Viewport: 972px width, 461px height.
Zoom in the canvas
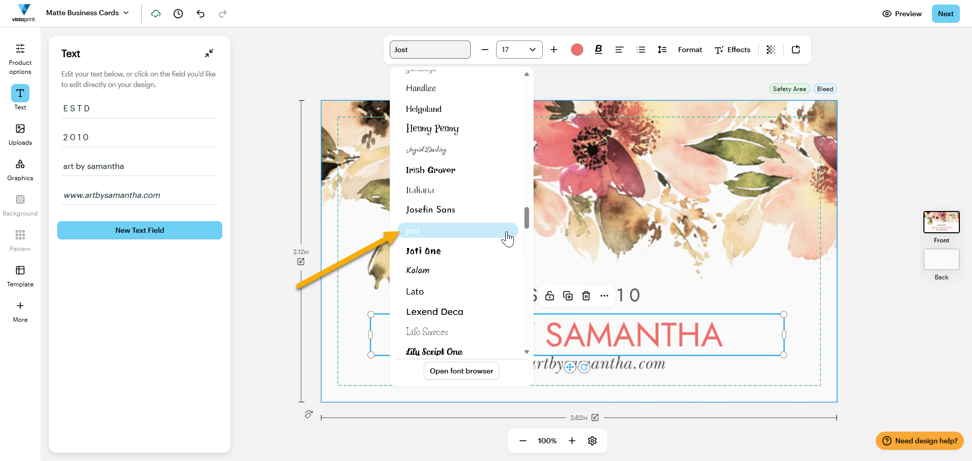[572, 441]
